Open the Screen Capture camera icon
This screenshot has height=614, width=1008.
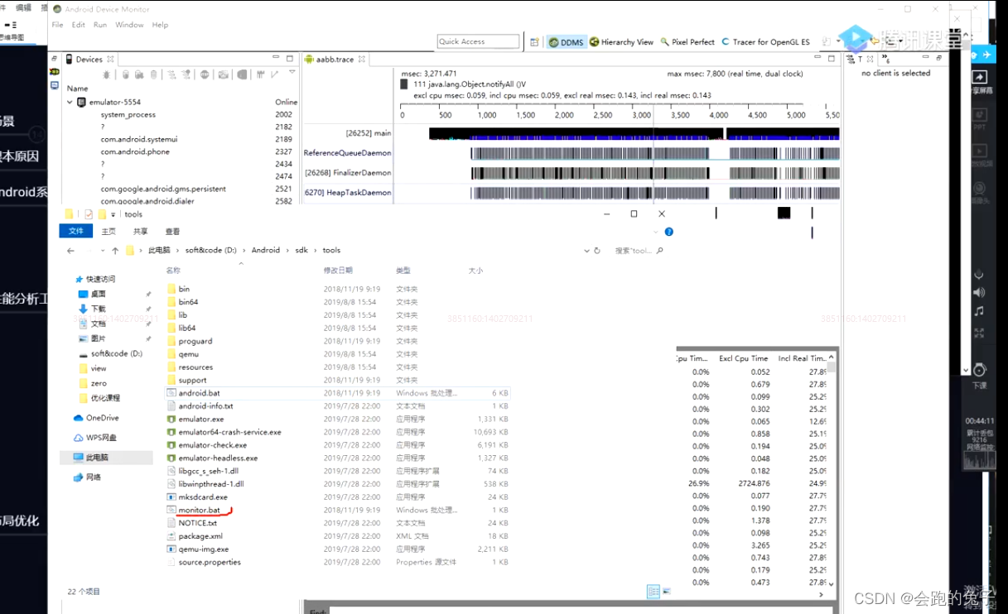point(222,74)
